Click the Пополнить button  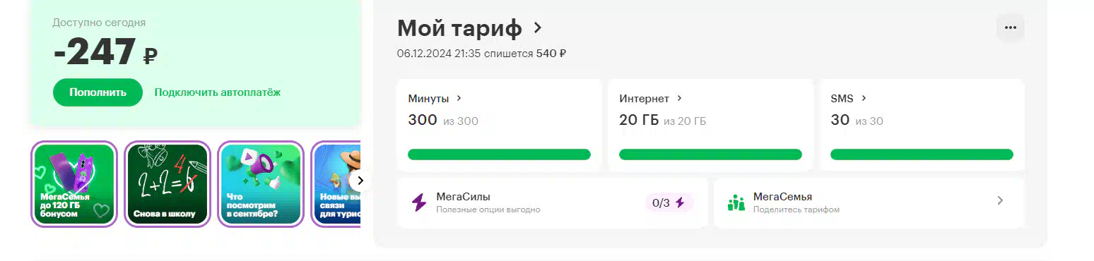click(x=98, y=92)
